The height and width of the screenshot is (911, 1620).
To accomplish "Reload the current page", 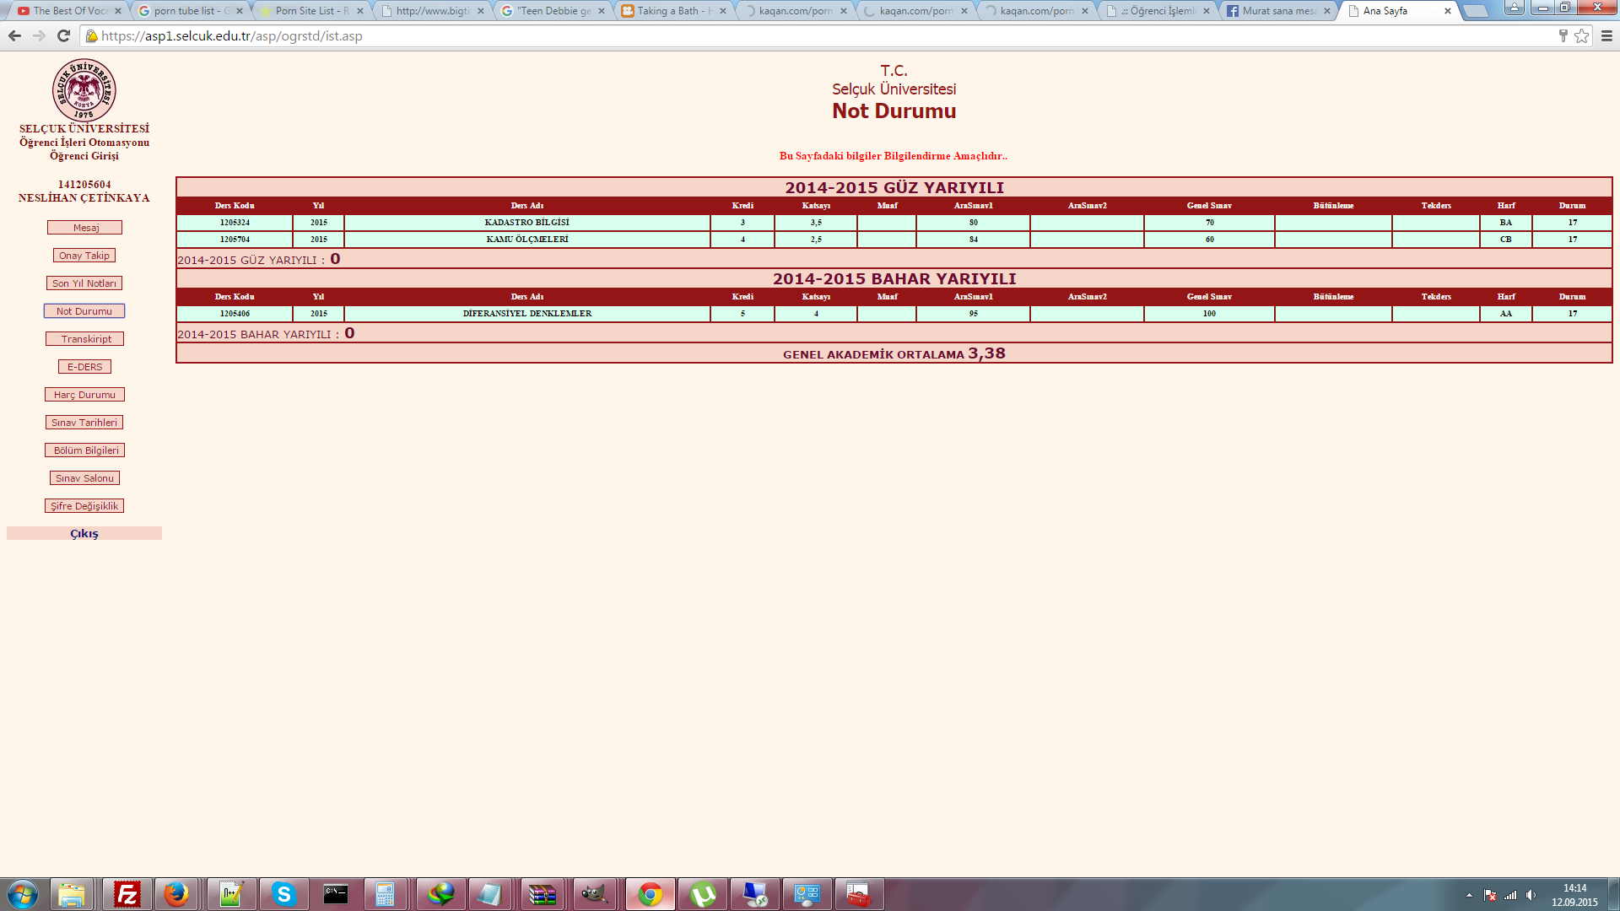I will [x=63, y=35].
